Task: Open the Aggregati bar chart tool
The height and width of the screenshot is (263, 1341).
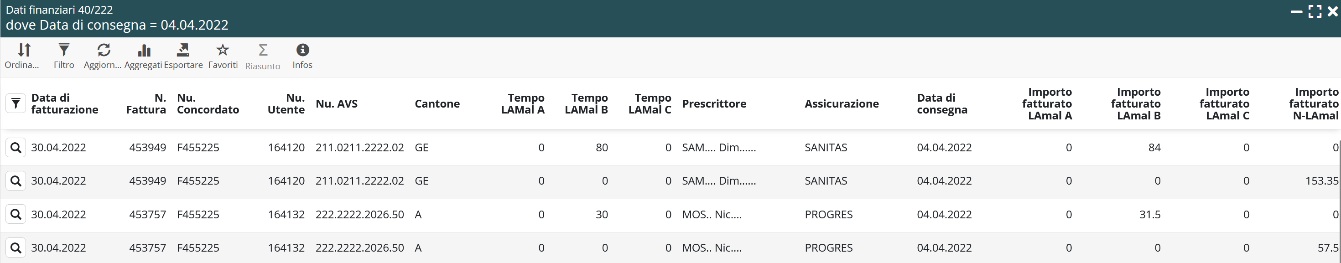Action: [144, 51]
